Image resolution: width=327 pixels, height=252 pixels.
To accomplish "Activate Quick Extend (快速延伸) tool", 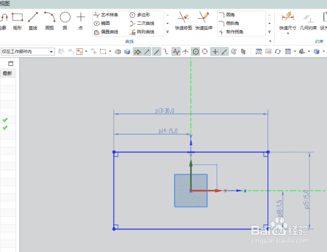I will 203,21.
